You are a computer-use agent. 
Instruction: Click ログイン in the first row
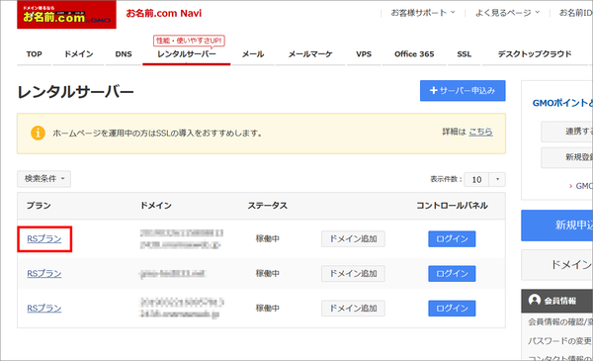coord(452,238)
